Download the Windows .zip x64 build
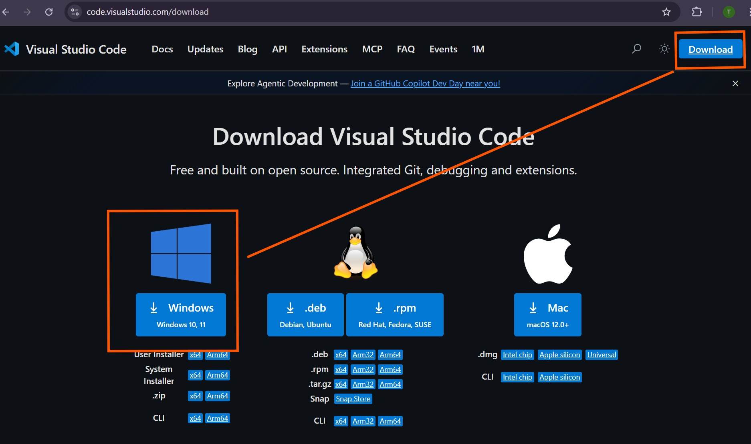The width and height of the screenshot is (751, 444). click(195, 396)
